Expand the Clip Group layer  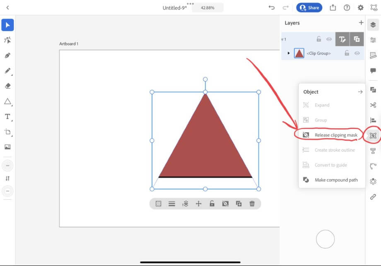pyautogui.click(x=288, y=53)
